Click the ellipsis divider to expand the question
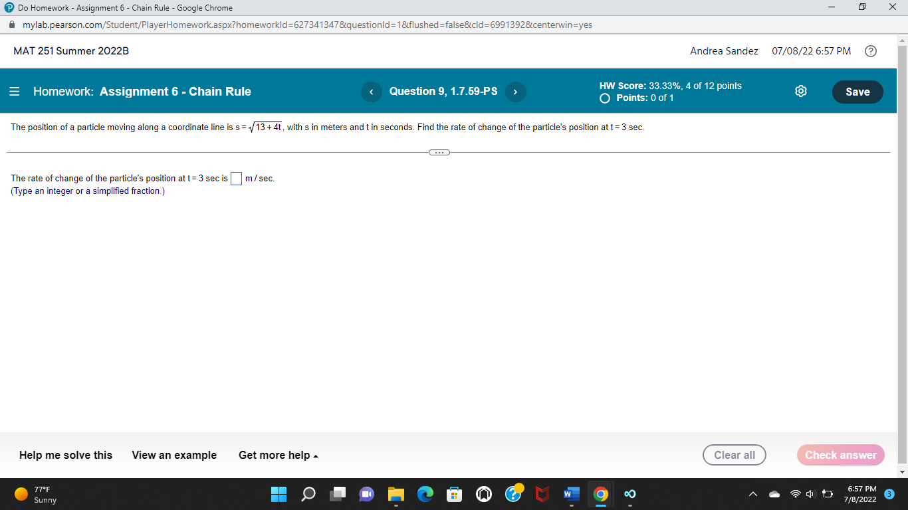 coord(439,152)
